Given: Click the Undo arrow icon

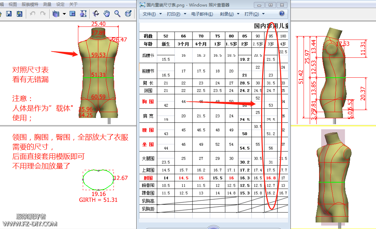Looking at the screenshot, I should pyautogui.click(x=32, y=14).
